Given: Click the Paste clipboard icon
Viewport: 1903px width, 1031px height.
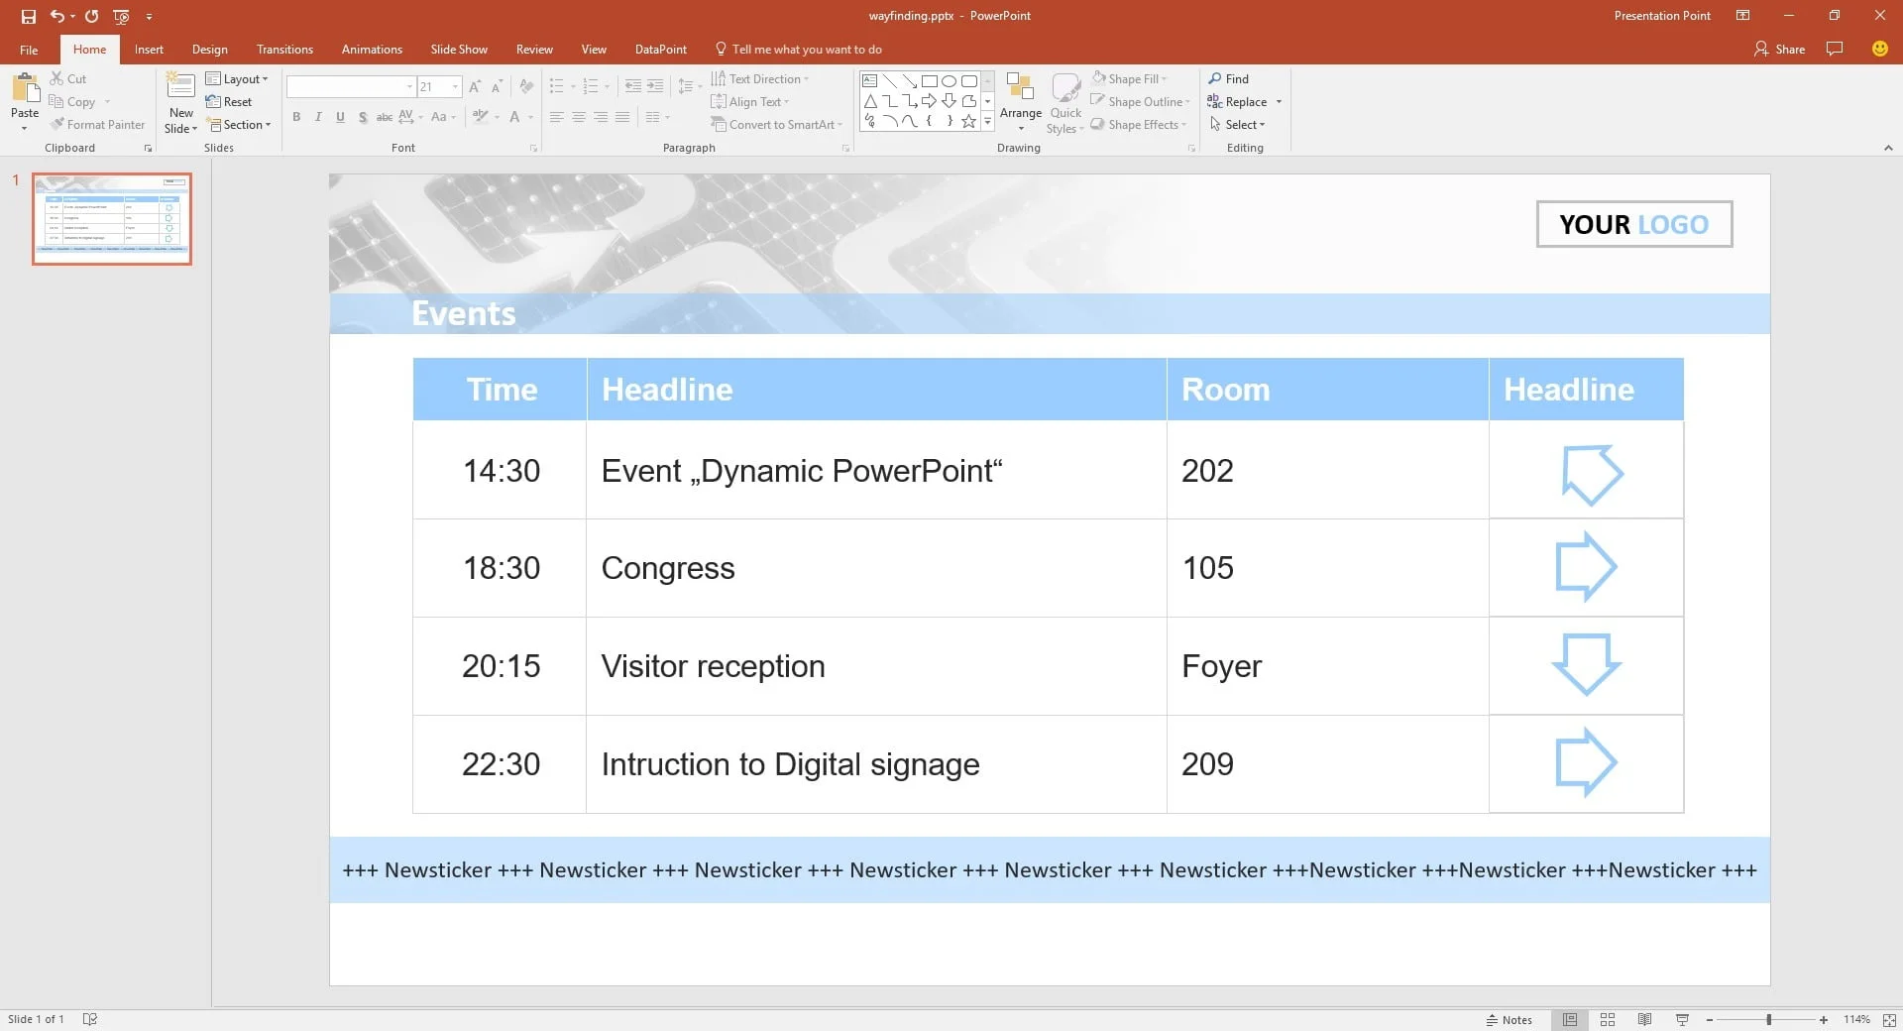Looking at the screenshot, I should click(x=25, y=89).
